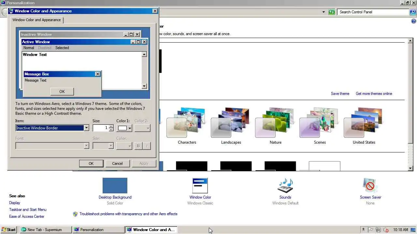The width and height of the screenshot is (417, 234).
Task: Click Disabled in the preview menu
Action: tap(45, 48)
